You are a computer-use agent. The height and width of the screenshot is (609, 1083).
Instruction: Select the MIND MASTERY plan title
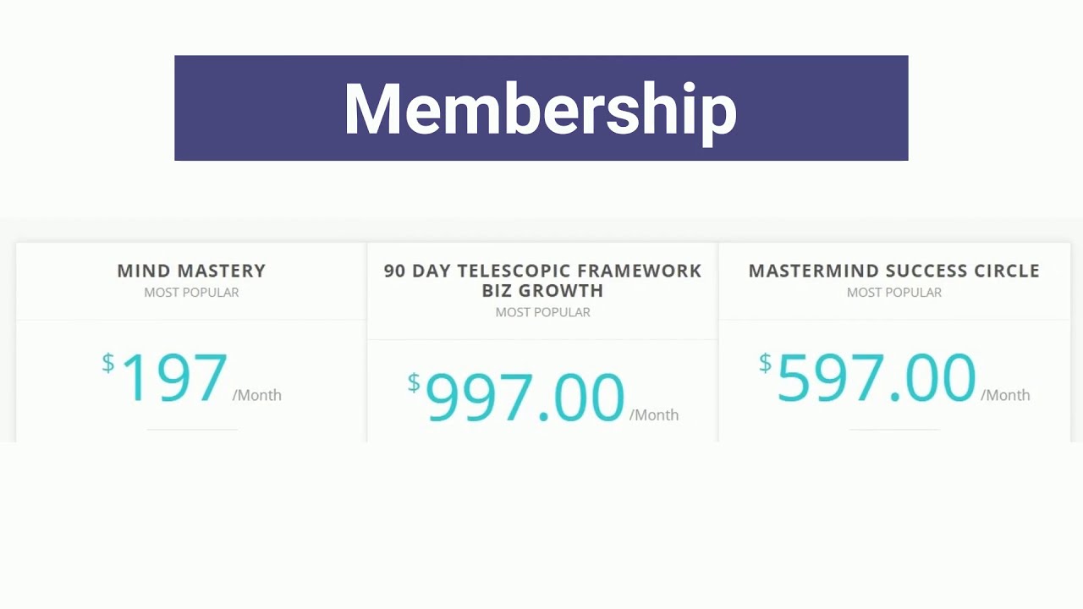point(191,271)
